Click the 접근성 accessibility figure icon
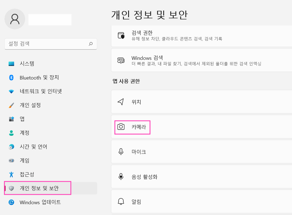The height and width of the screenshot is (215, 292). 11,174
